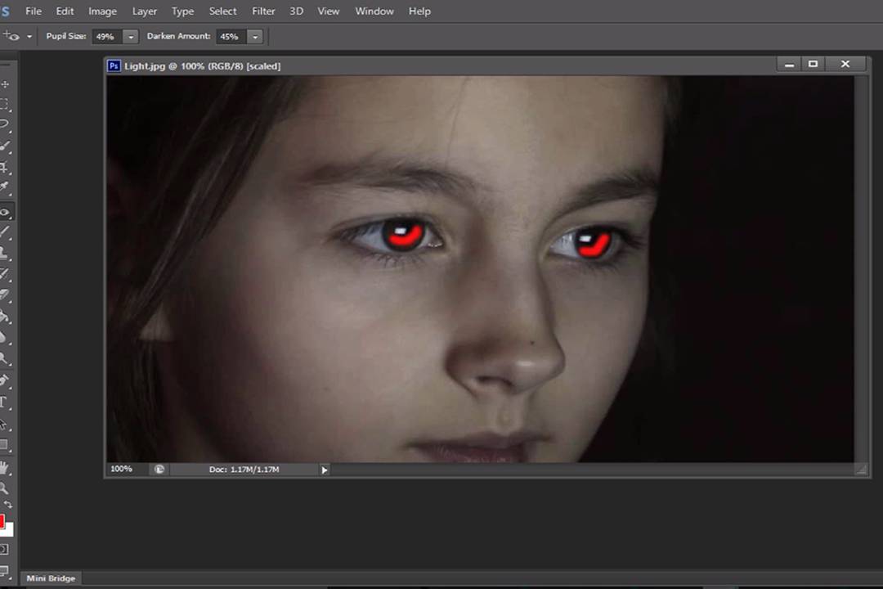Select the Rectangular Marquee tool
The width and height of the screenshot is (883, 589).
tap(5, 105)
